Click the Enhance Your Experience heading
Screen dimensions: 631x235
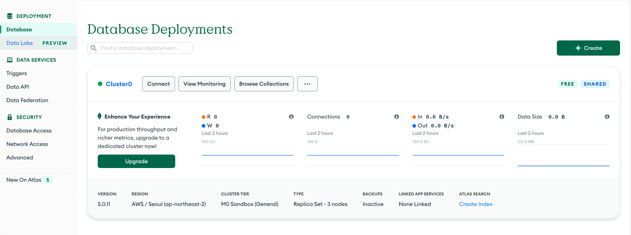point(137,117)
